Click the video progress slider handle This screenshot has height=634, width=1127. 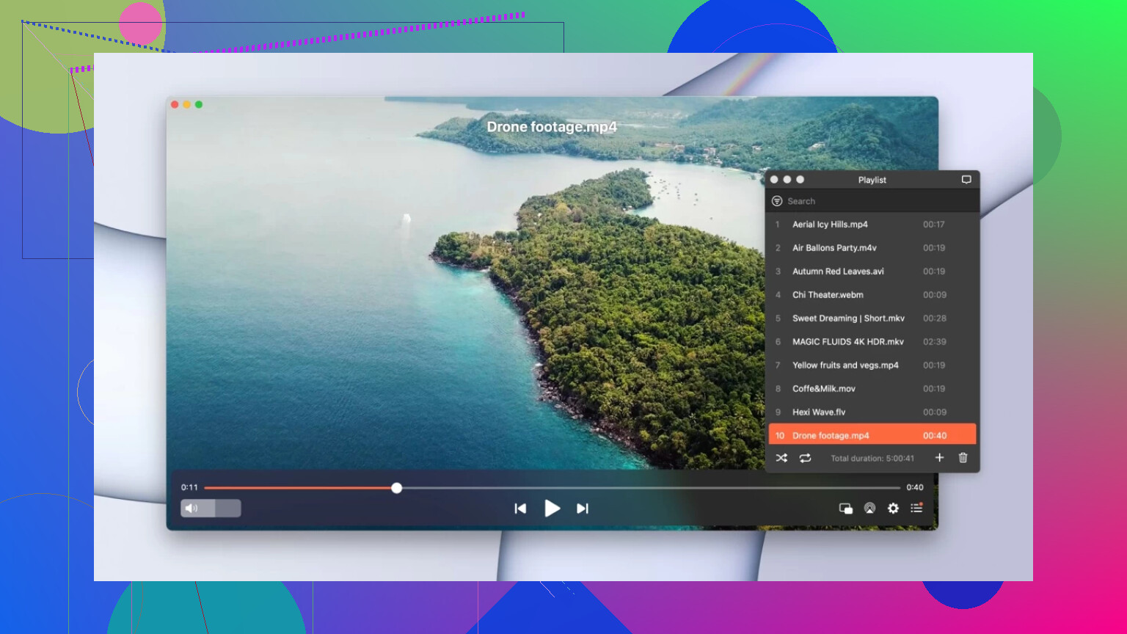click(397, 488)
